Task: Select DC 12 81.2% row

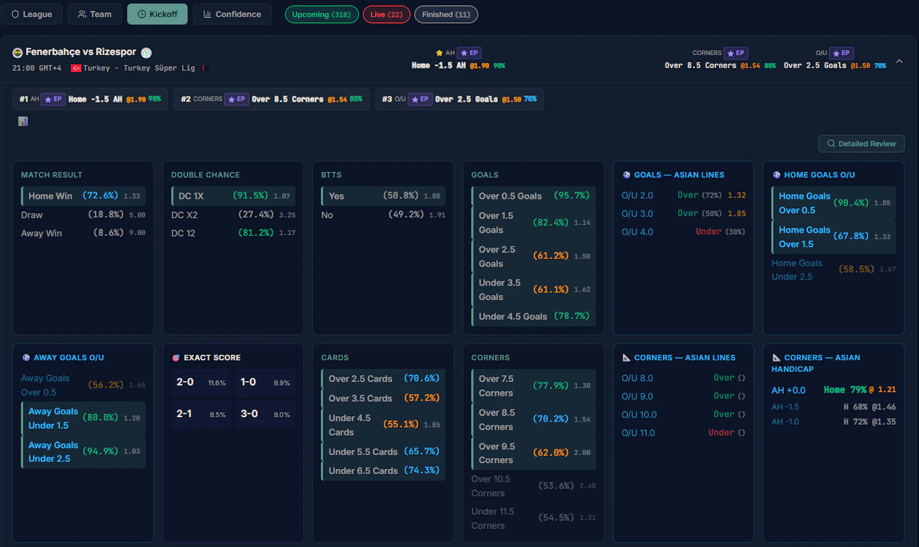Action: 233,233
